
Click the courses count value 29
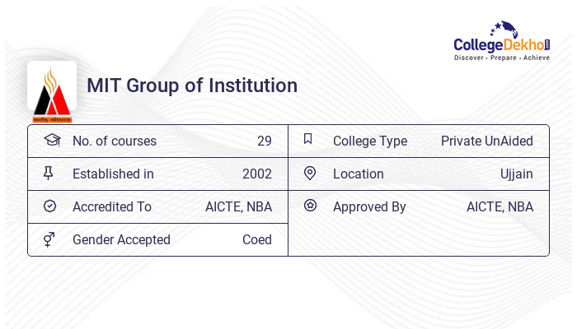pos(264,141)
